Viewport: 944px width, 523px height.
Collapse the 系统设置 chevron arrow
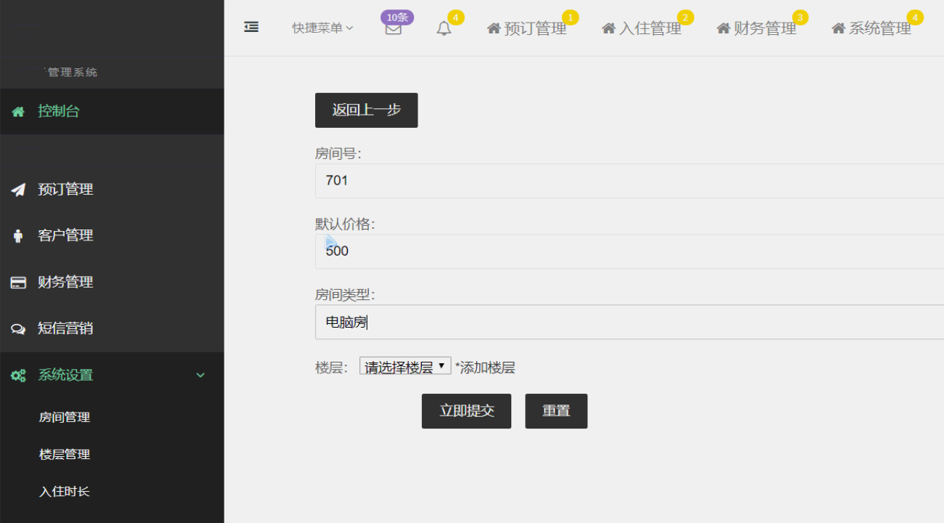coord(201,376)
